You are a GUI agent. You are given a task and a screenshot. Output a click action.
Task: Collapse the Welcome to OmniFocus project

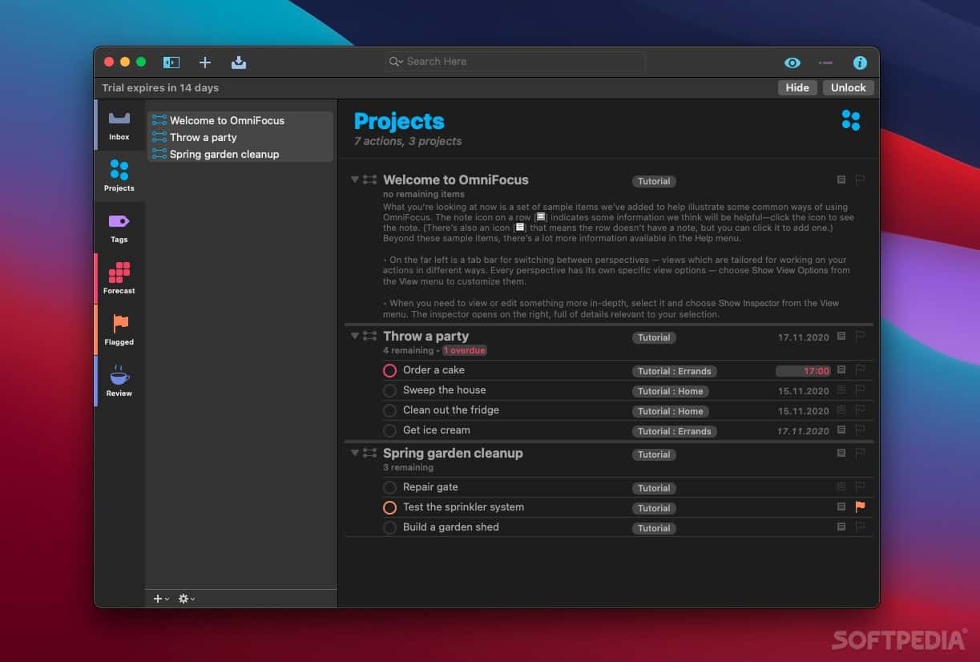(355, 180)
